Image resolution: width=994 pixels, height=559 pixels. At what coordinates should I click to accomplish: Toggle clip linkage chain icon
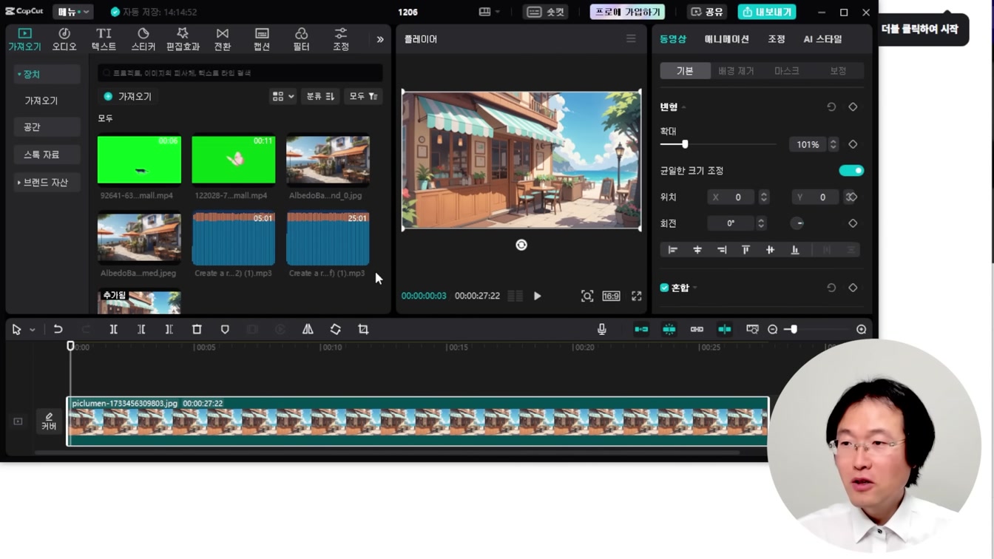point(697,329)
